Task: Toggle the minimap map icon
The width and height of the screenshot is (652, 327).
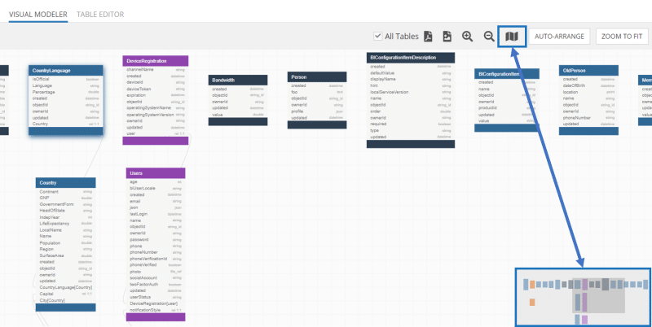Action: 511,37
